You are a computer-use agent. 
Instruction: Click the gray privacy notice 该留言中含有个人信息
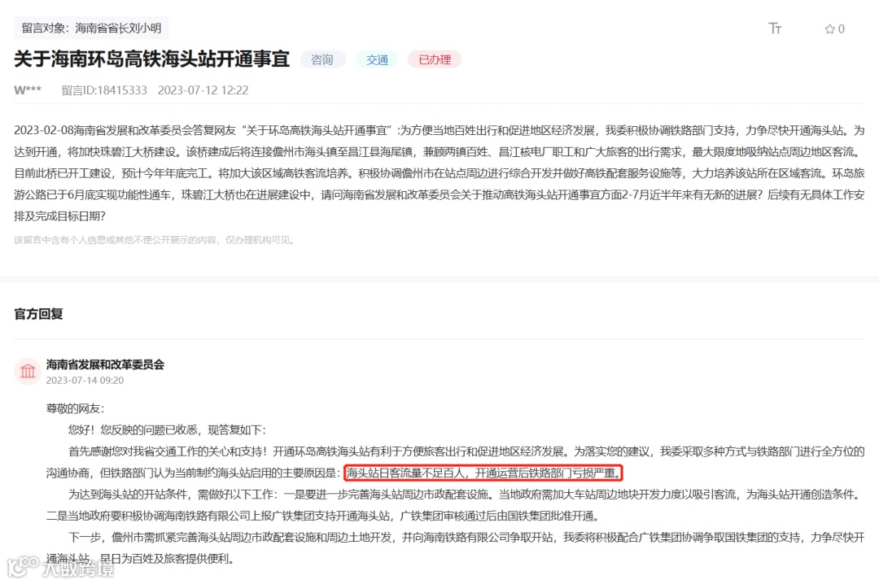tap(154, 240)
